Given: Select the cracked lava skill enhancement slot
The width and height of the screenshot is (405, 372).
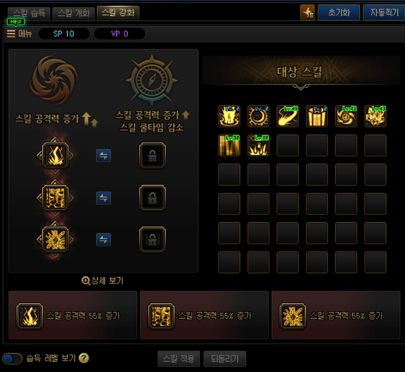Looking at the screenshot, I should 55,198.
